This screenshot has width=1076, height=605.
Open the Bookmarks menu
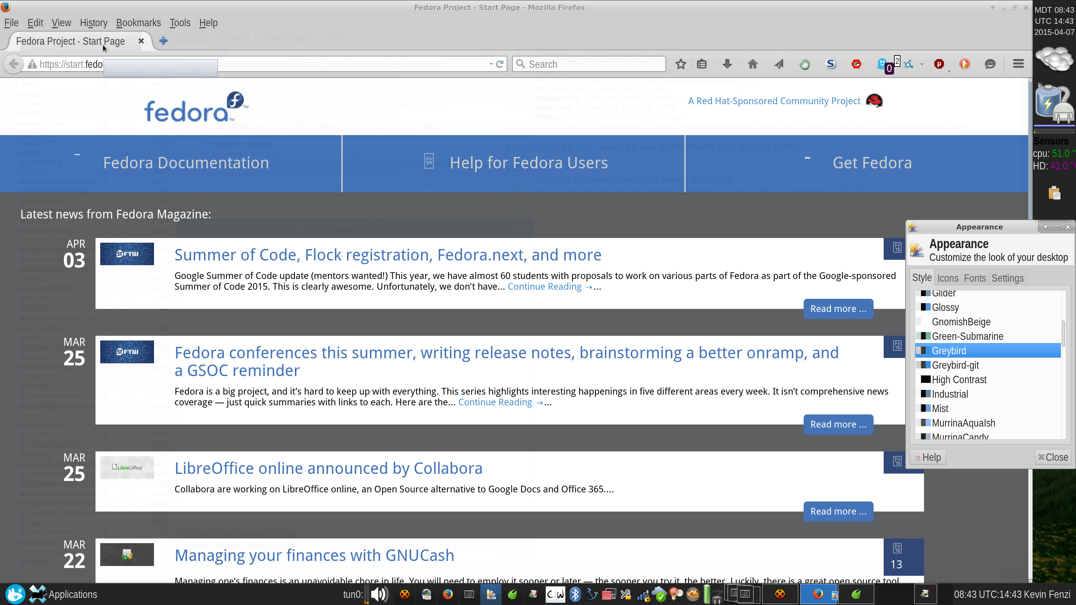pyautogui.click(x=138, y=23)
